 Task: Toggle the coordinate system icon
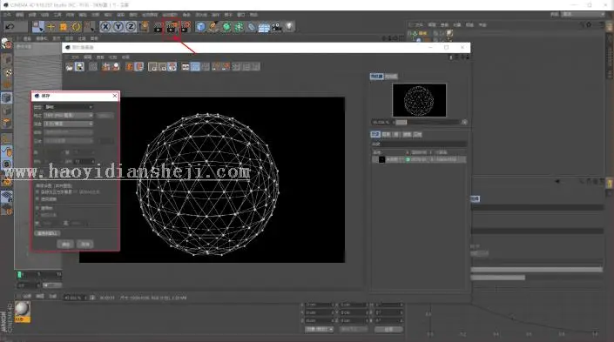[144, 27]
